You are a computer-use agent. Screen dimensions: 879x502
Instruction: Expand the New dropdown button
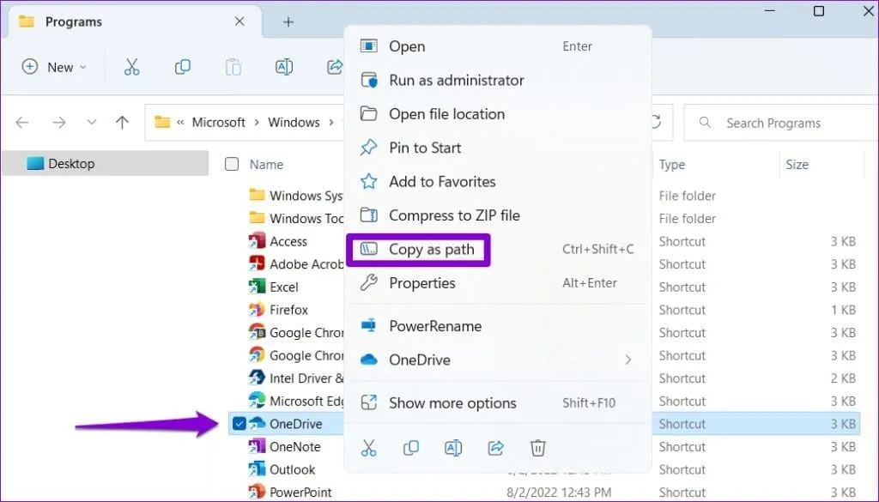point(55,67)
